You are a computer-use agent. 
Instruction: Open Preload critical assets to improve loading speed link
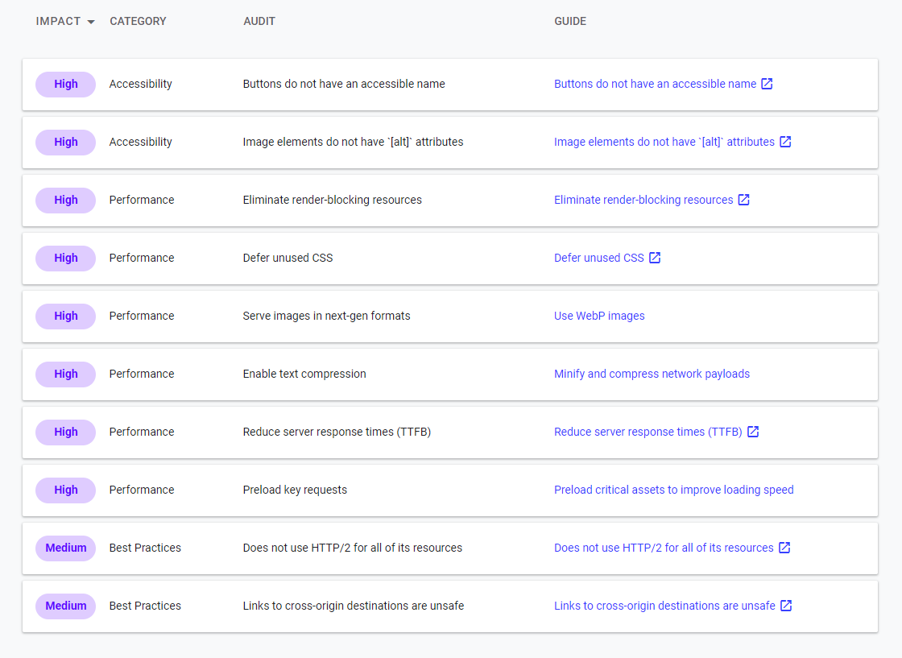pos(673,490)
